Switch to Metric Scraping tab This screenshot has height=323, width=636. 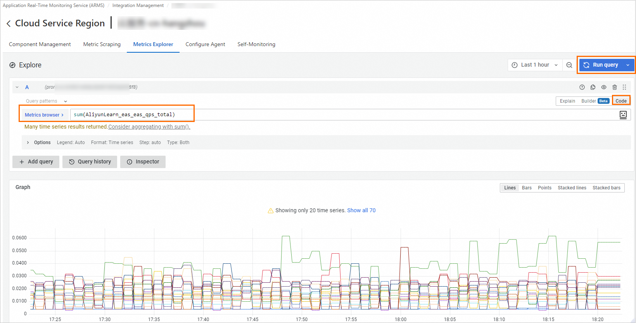tap(102, 45)
